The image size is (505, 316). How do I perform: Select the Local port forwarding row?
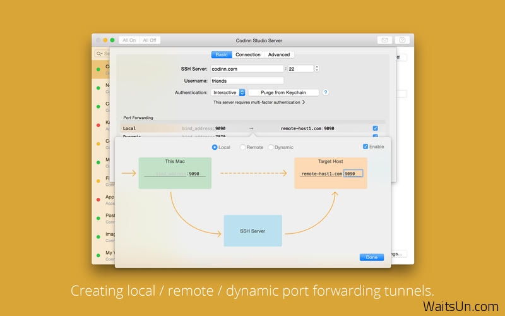tap(253, 128)
